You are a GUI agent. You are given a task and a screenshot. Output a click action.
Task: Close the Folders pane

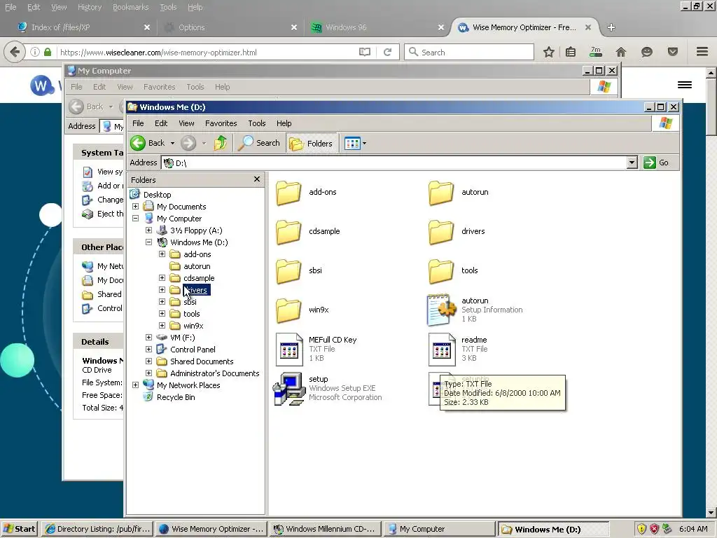257,179
